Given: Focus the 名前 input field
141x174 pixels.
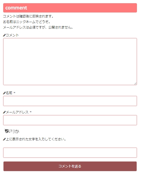Looking at the screenshot, I should point(70,101).
